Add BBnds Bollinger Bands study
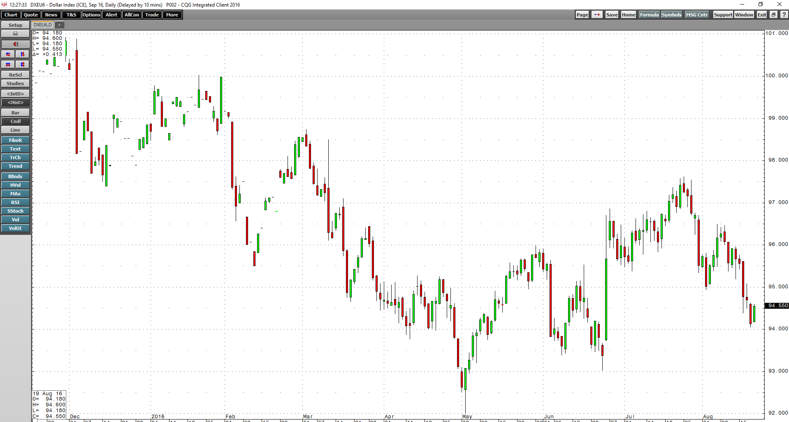The height and width of the screenshot is (422, 789). (x=15, y=176)
